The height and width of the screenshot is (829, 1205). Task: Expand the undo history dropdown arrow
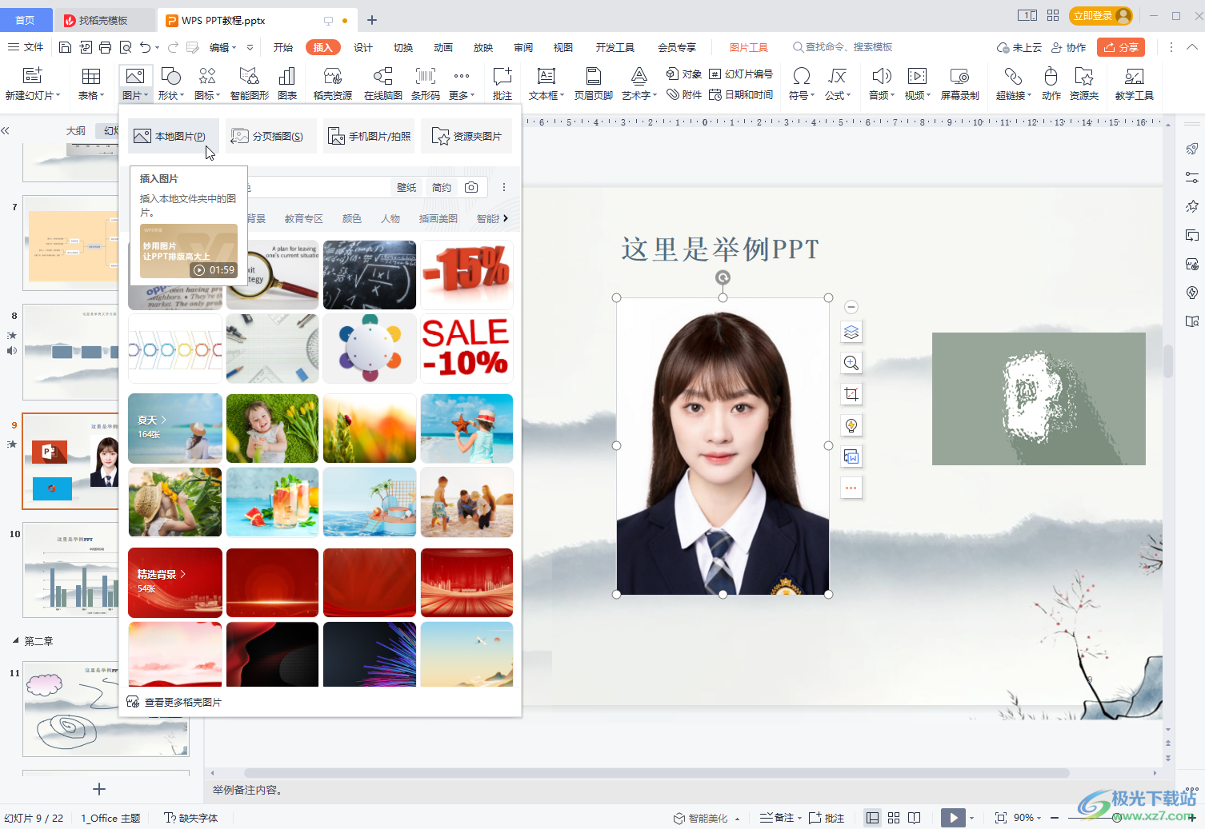157,47
